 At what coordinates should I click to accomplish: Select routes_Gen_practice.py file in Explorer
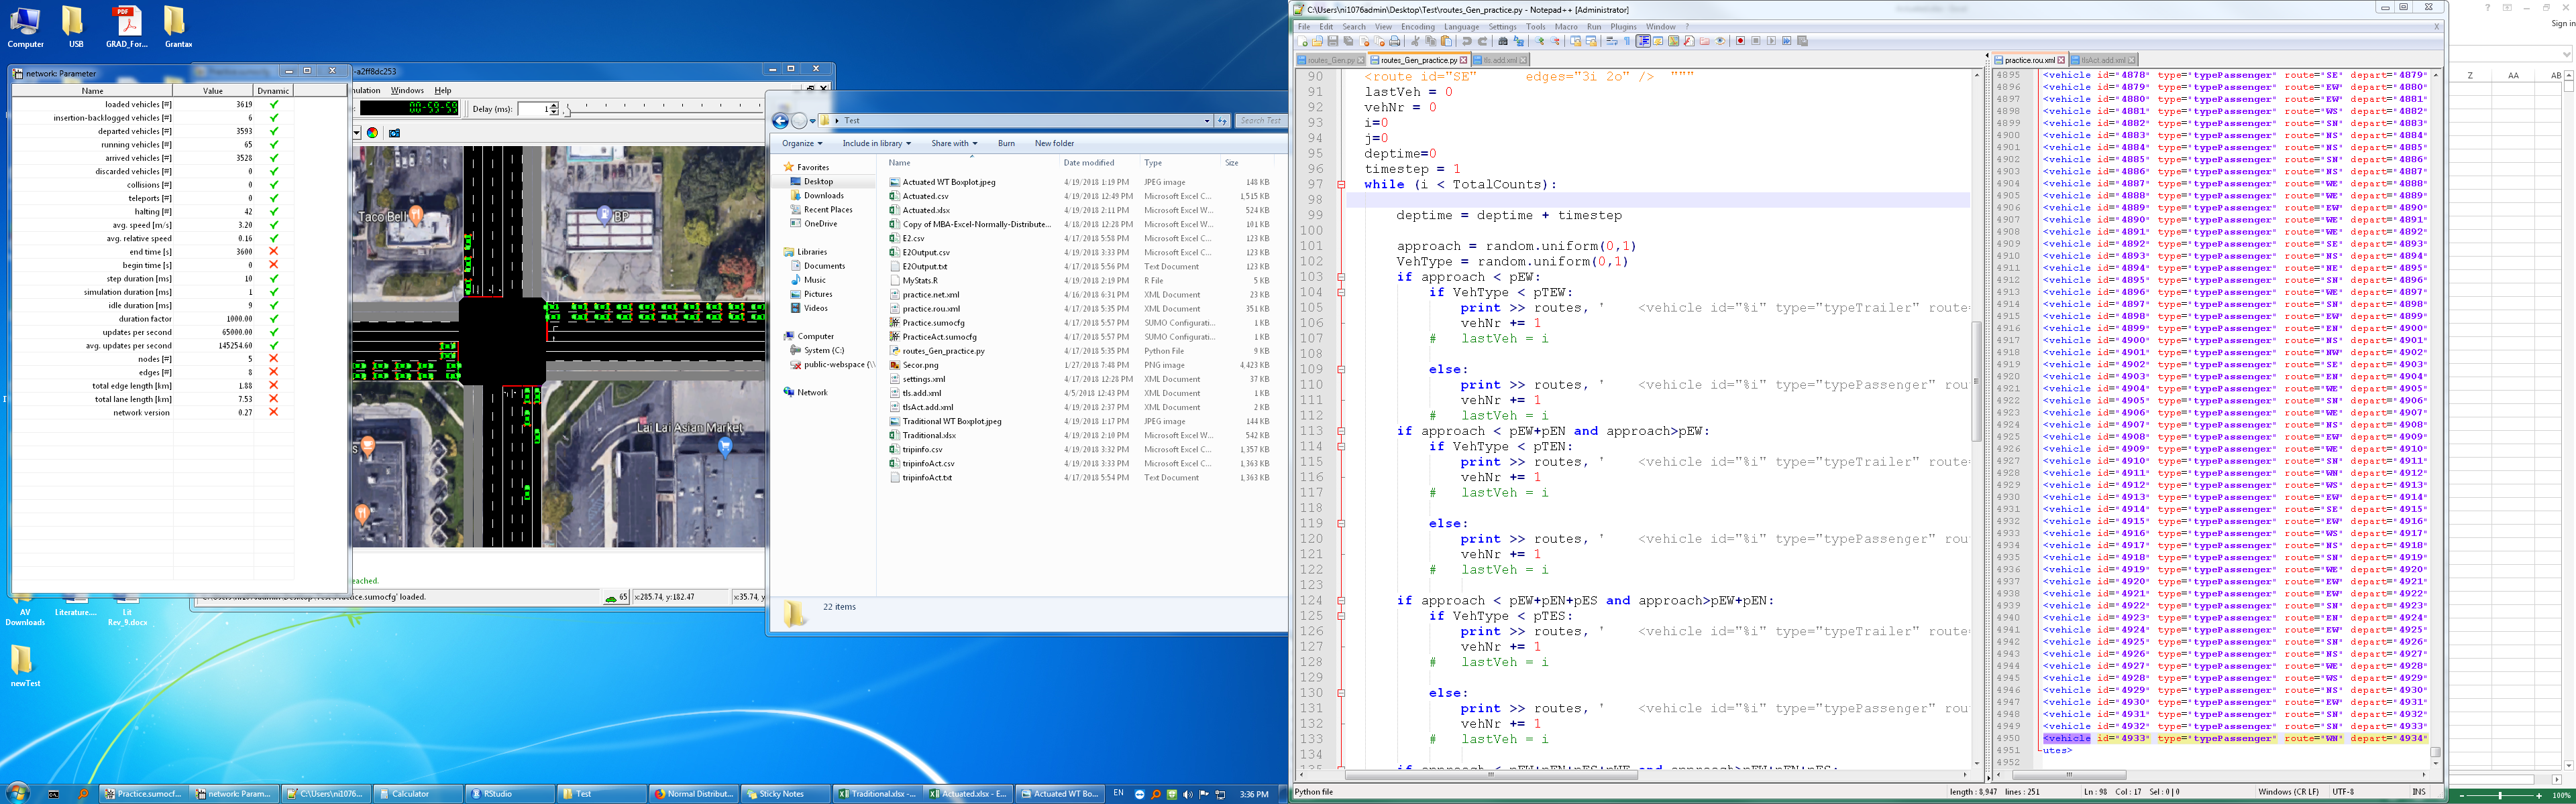pos(943,350)
